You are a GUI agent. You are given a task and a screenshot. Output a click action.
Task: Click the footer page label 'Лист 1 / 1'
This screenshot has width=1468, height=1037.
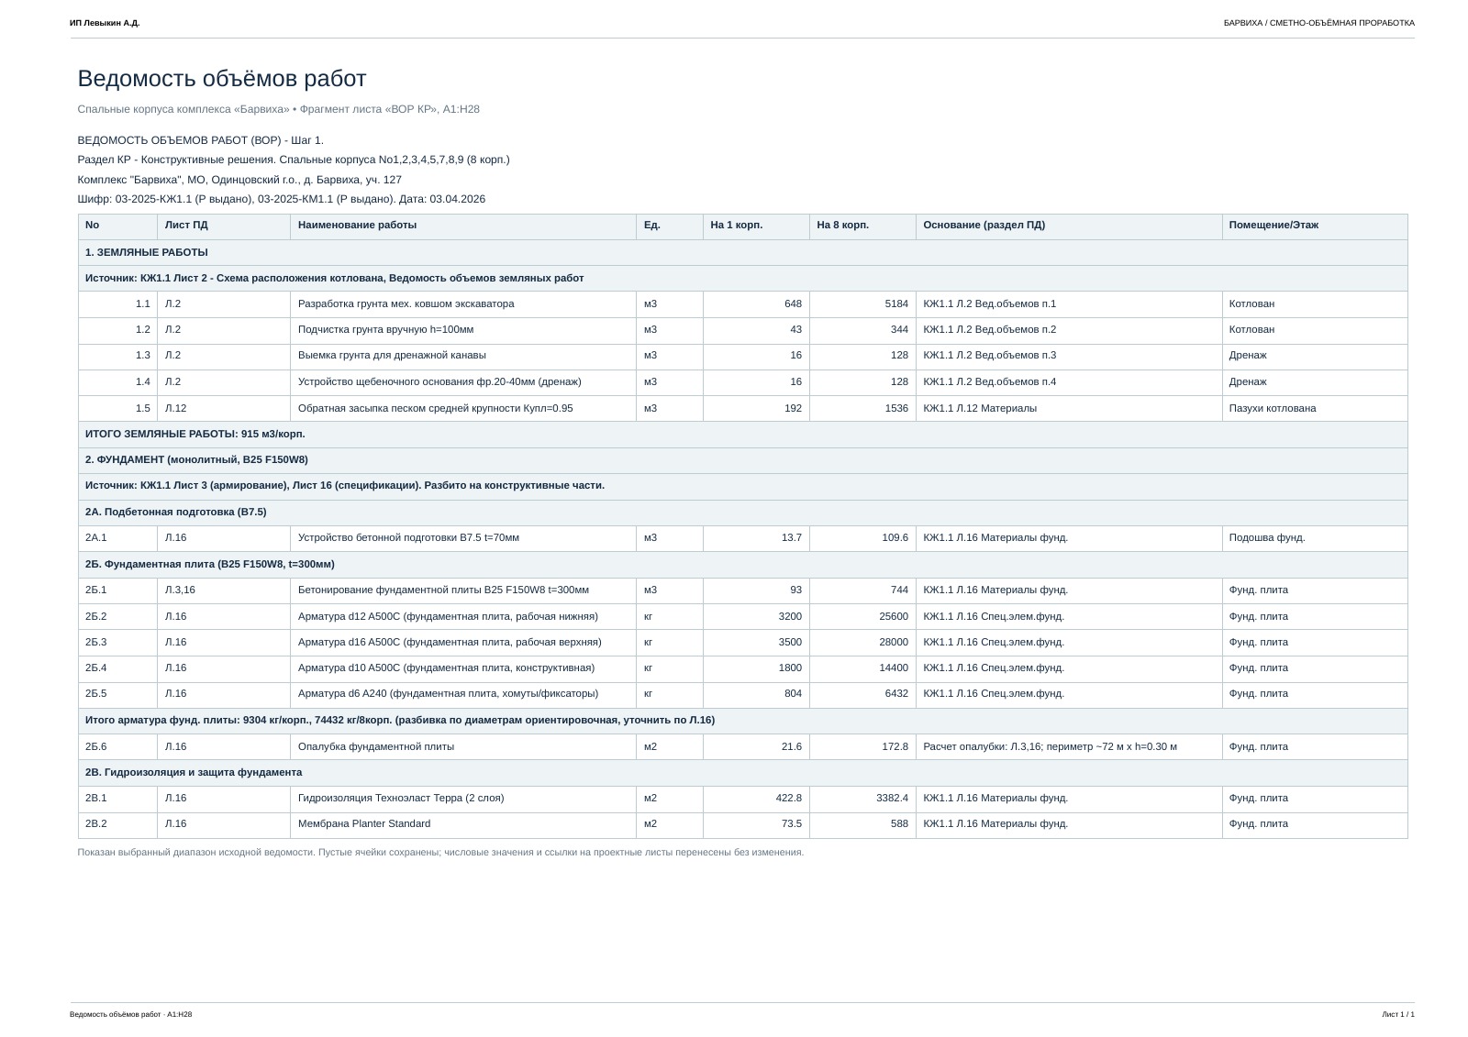tap(1398, 1014)
